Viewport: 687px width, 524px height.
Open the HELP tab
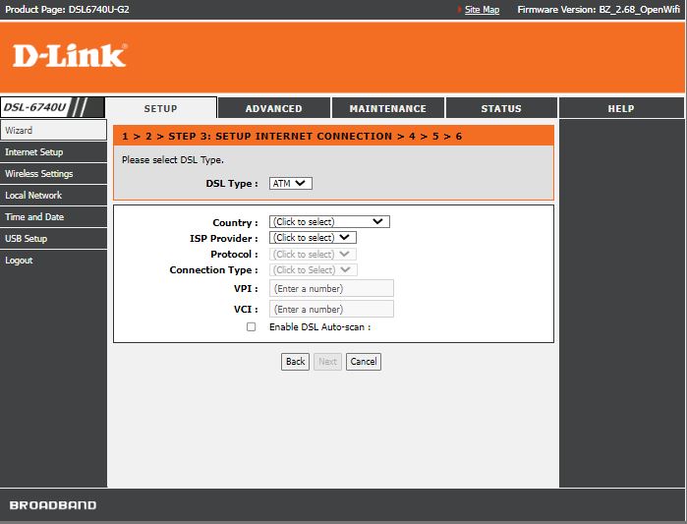coord(621,108)
